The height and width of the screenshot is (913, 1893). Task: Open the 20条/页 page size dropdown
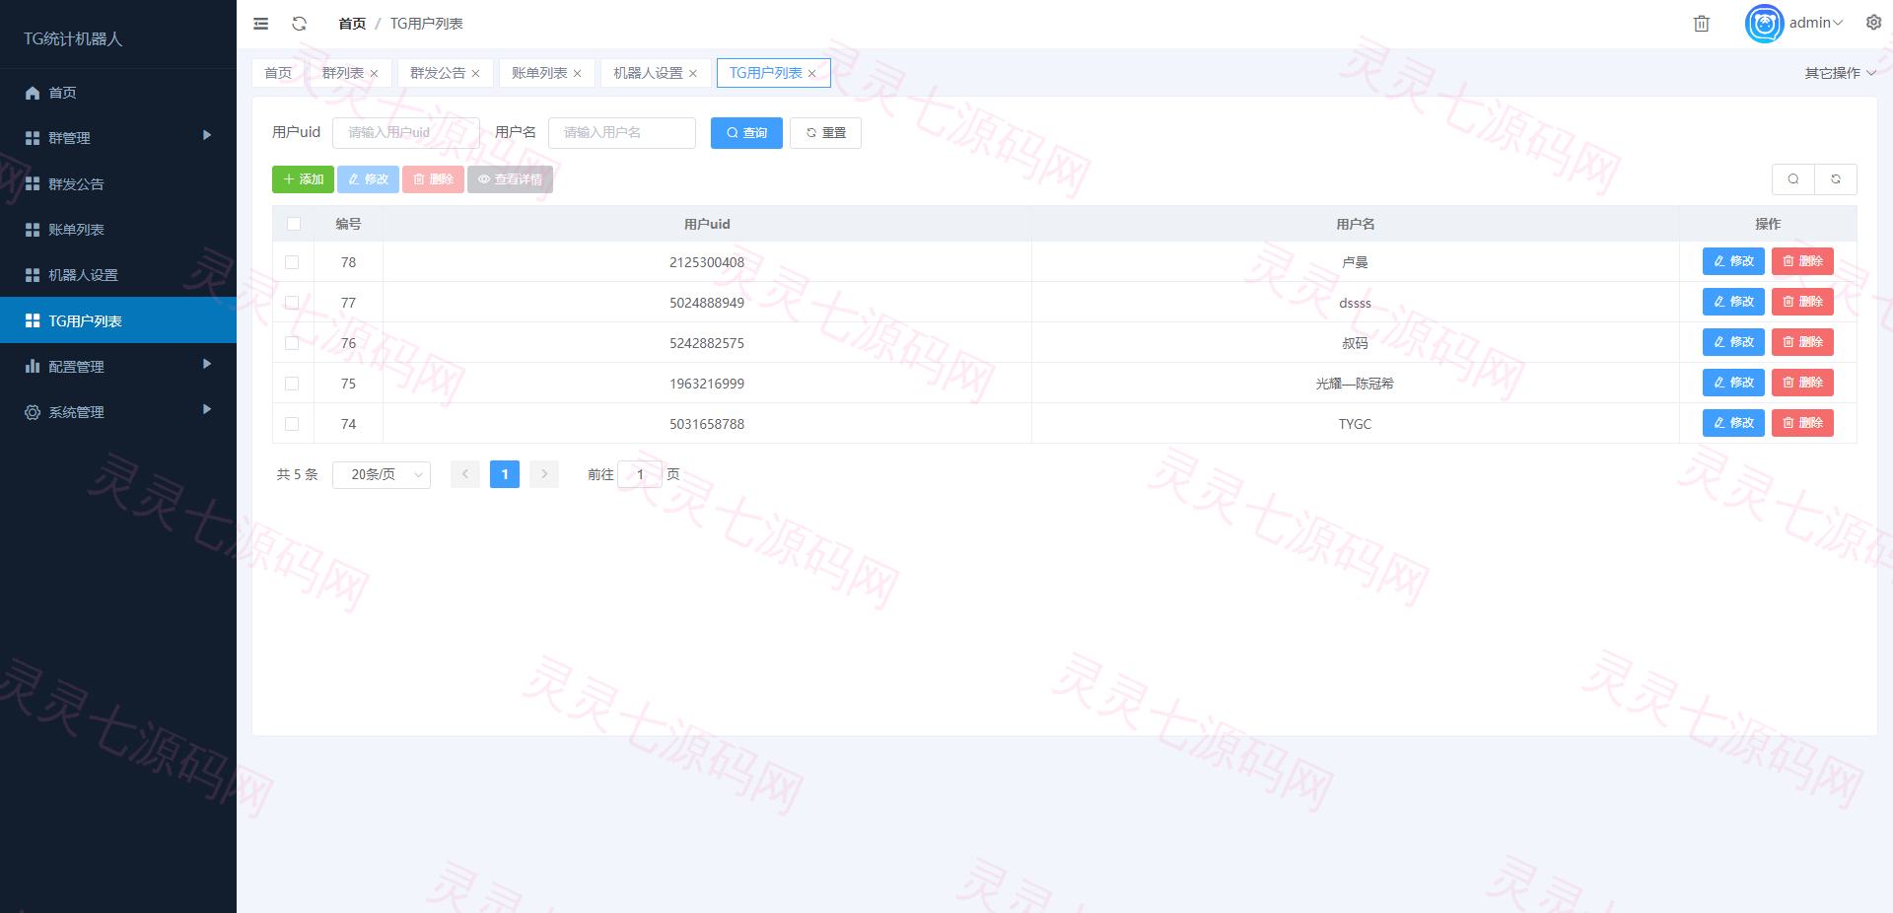tap(382, 474)
